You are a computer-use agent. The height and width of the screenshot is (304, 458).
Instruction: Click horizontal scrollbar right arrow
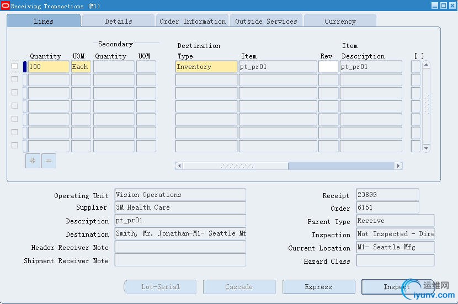click(x=398, y=166)
